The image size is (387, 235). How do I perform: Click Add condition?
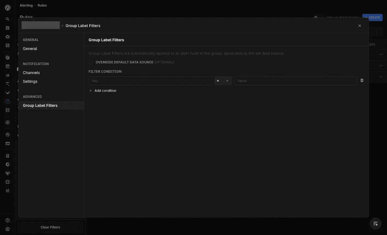pyautogui.click(x=103, y=91)
